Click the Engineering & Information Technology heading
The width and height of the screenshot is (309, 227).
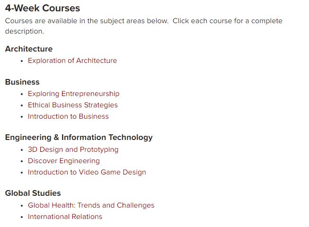pos(79,138)
